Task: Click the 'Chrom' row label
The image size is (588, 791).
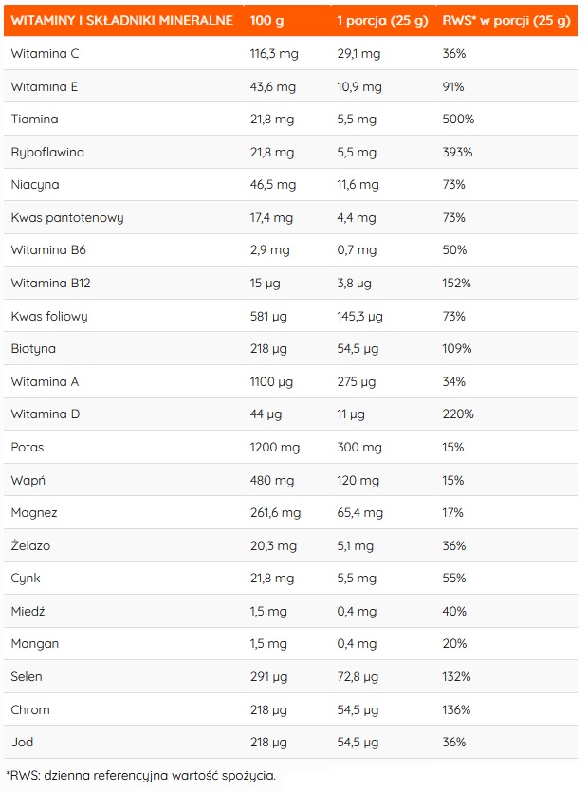Action: (x=30, y=709)
